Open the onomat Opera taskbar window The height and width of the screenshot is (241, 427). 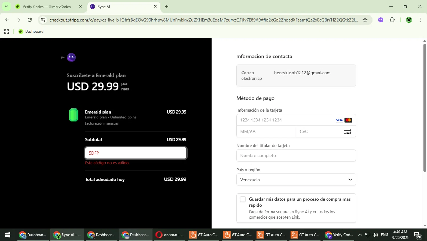pos(170,235)
